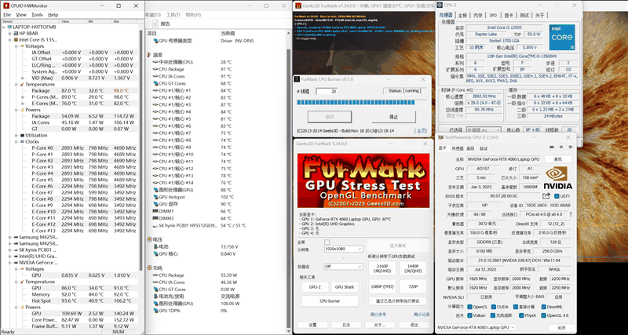Open the 1920x1080 resolution dropdown in FurMark
Image resolution: width=628 pixels, height=335 pixels.
click(x=343, y=249)
